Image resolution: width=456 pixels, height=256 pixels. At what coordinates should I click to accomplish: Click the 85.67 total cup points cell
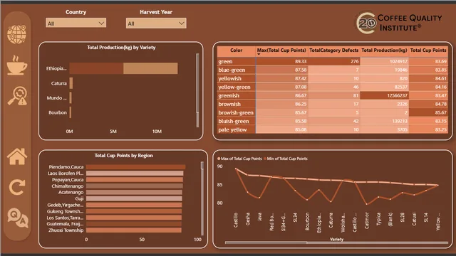pyautogui.click(x=428, y=112)
